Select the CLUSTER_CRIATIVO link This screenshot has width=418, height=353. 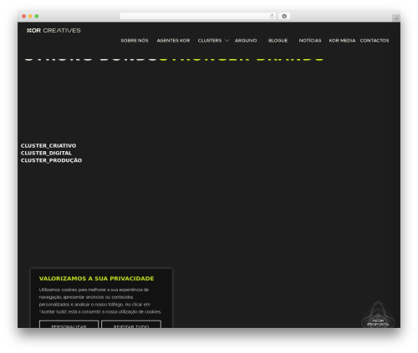click(x=48, y=146)
